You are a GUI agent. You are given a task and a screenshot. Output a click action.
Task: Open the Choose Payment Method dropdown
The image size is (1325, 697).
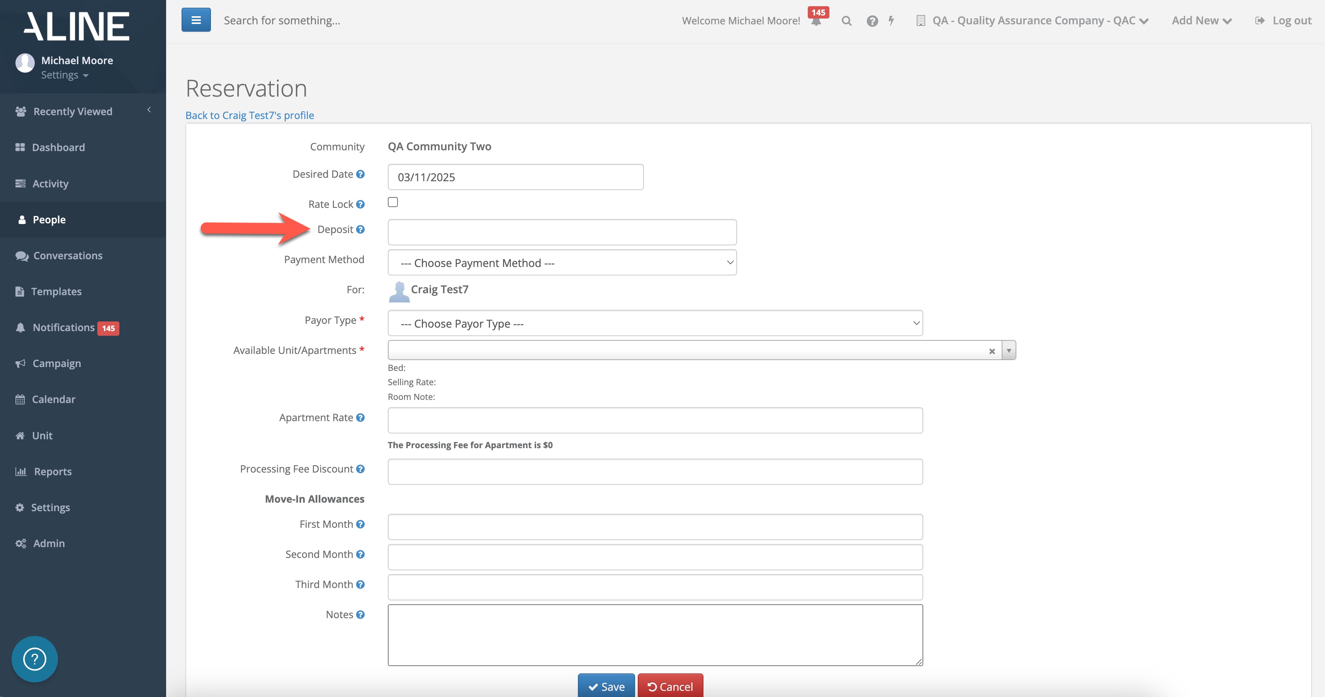click(562, 263)
